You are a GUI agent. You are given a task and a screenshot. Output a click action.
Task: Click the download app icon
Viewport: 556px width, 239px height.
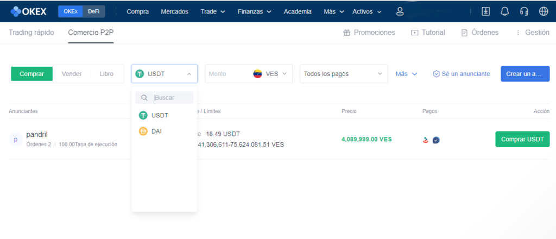[x=485, y=11]
